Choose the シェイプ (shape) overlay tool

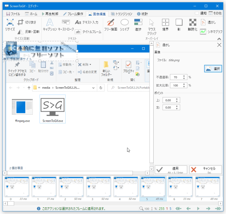coord(125,25)
